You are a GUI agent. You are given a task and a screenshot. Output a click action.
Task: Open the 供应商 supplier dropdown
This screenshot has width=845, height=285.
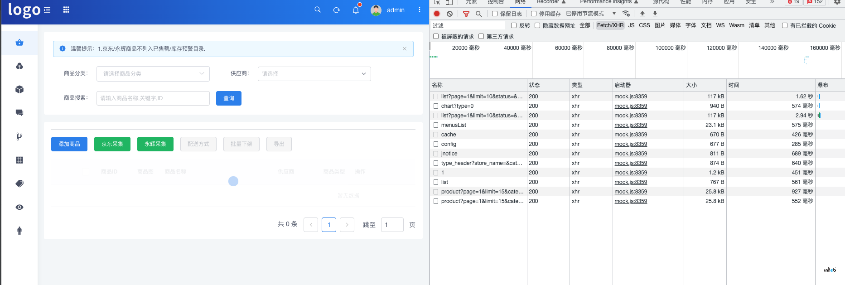(314, 74)
